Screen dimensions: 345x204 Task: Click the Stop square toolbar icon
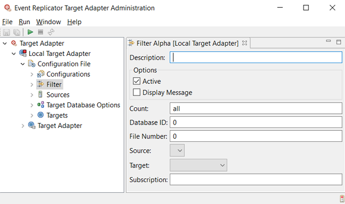click(x=40, y=32)
